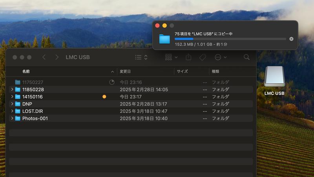Click フォルダ type on DNP row

tap(221, 104)
